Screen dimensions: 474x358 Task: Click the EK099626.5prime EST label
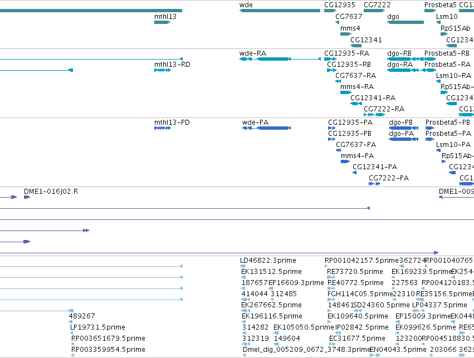(x=426, y=327)
